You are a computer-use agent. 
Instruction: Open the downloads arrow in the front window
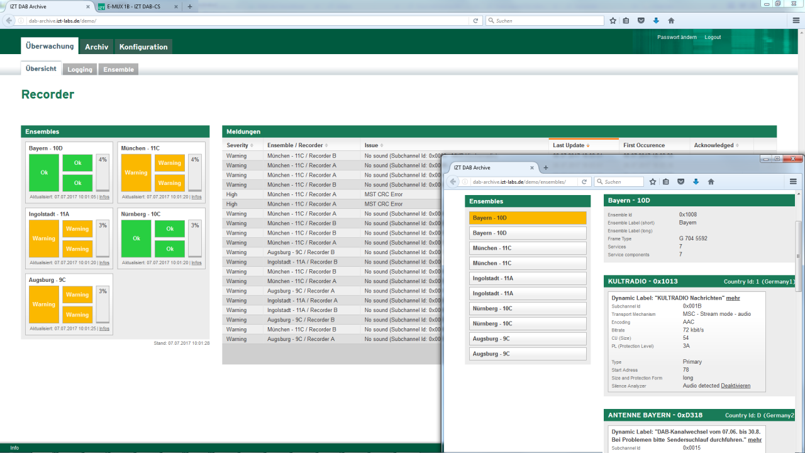click(x=696, y=182)
